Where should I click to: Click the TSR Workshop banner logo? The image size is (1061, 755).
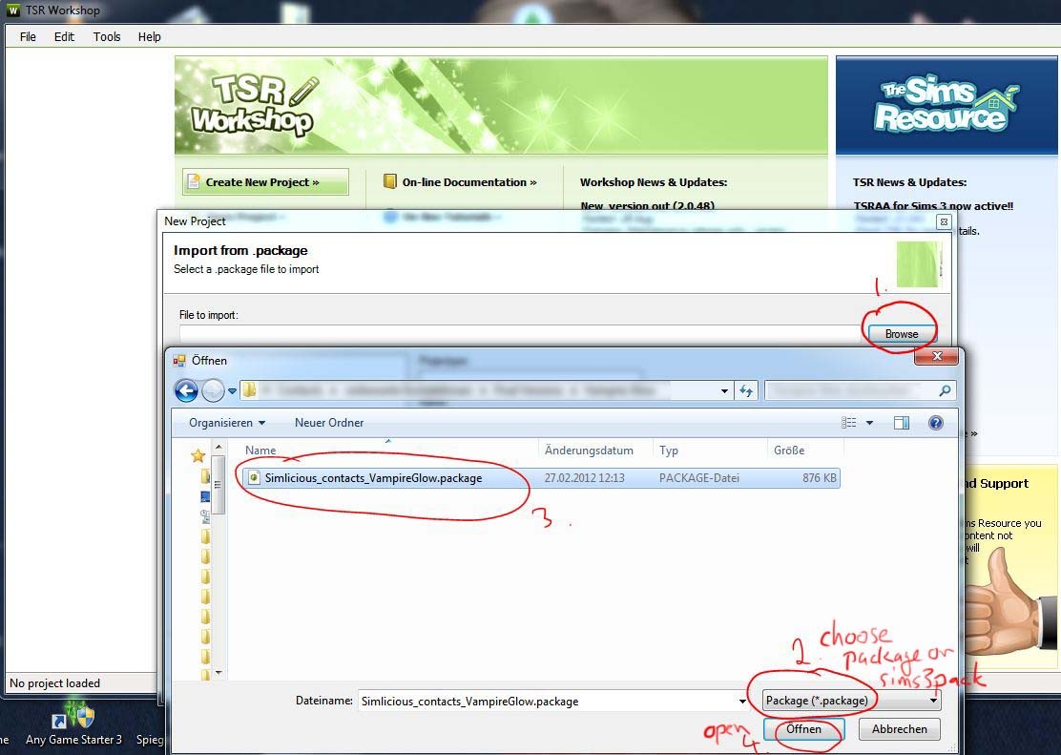(x=254, y=106)
